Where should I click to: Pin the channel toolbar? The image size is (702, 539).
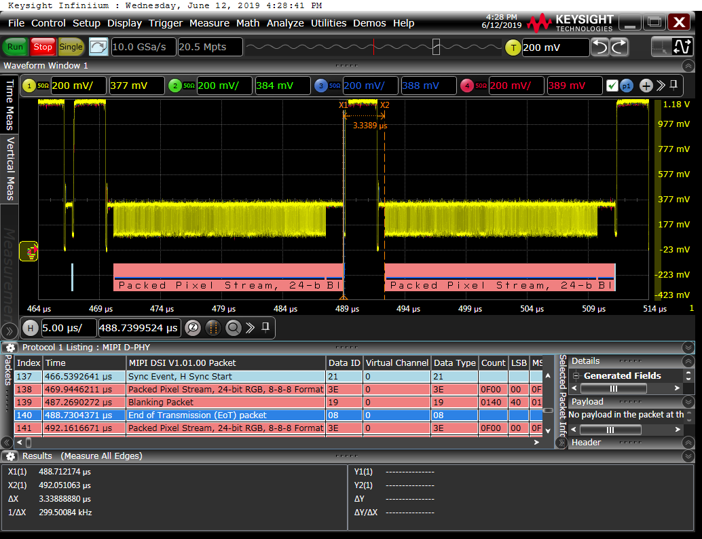pos(673,85)
